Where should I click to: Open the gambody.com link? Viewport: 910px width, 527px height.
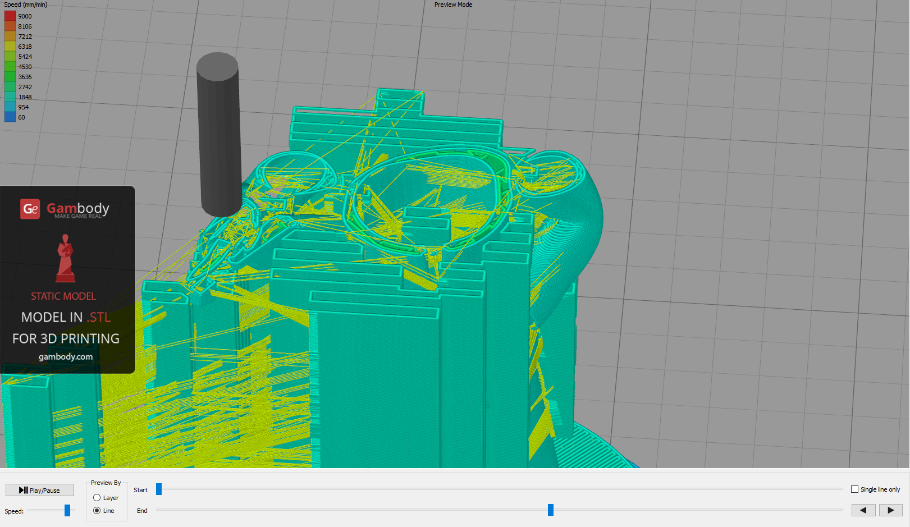click(x=66, y=356)
